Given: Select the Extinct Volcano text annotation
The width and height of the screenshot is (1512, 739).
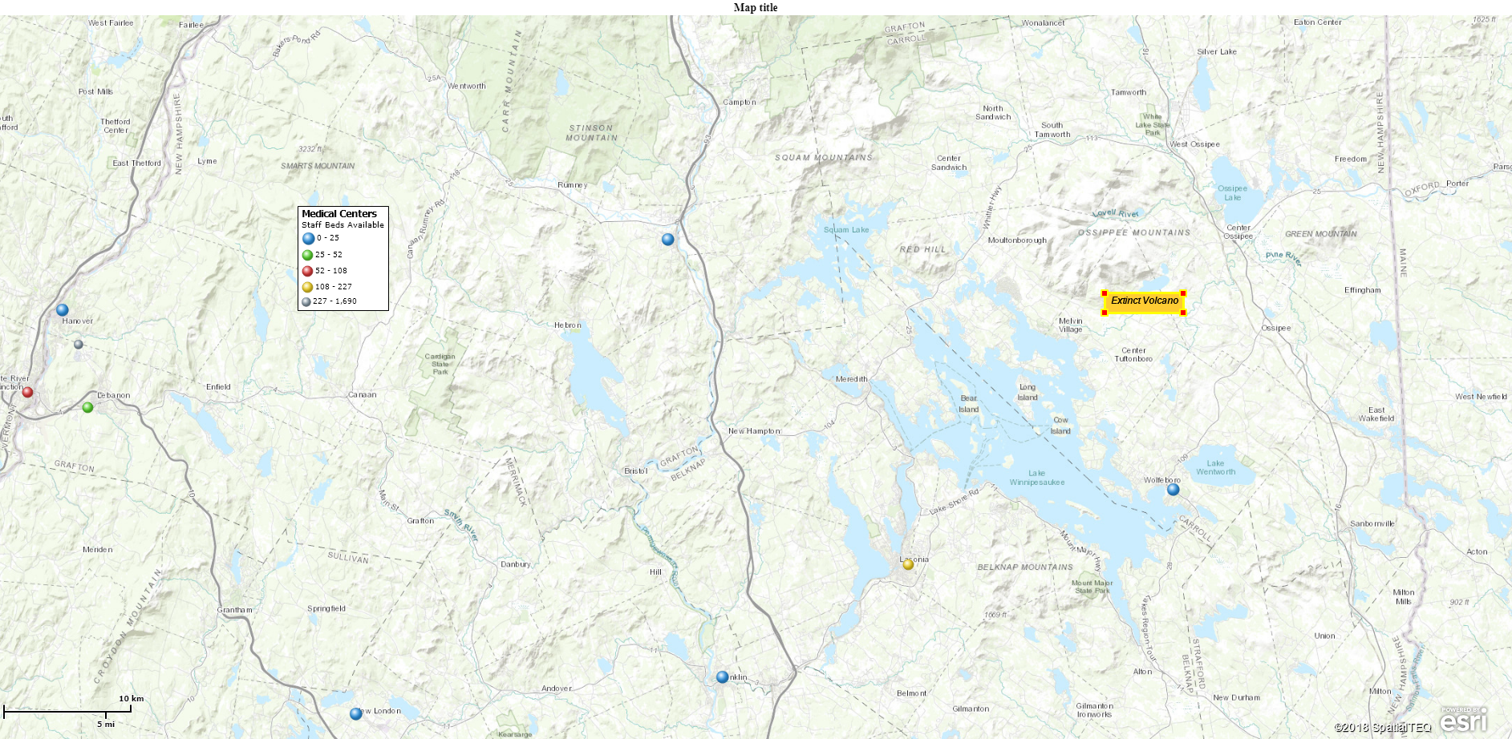Looking at the screenshot, I should tap(1144, 301).
